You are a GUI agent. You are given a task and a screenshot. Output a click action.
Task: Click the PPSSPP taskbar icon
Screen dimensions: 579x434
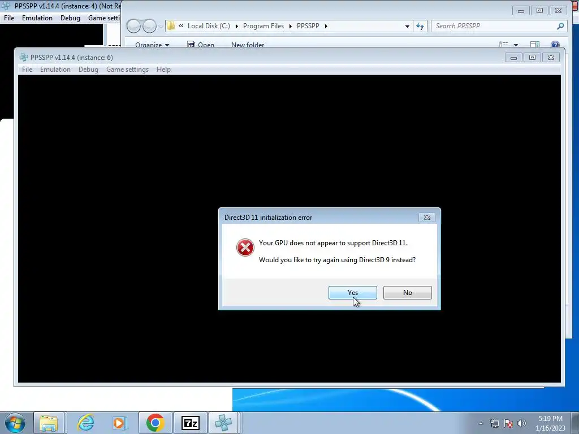click(224, 423)
